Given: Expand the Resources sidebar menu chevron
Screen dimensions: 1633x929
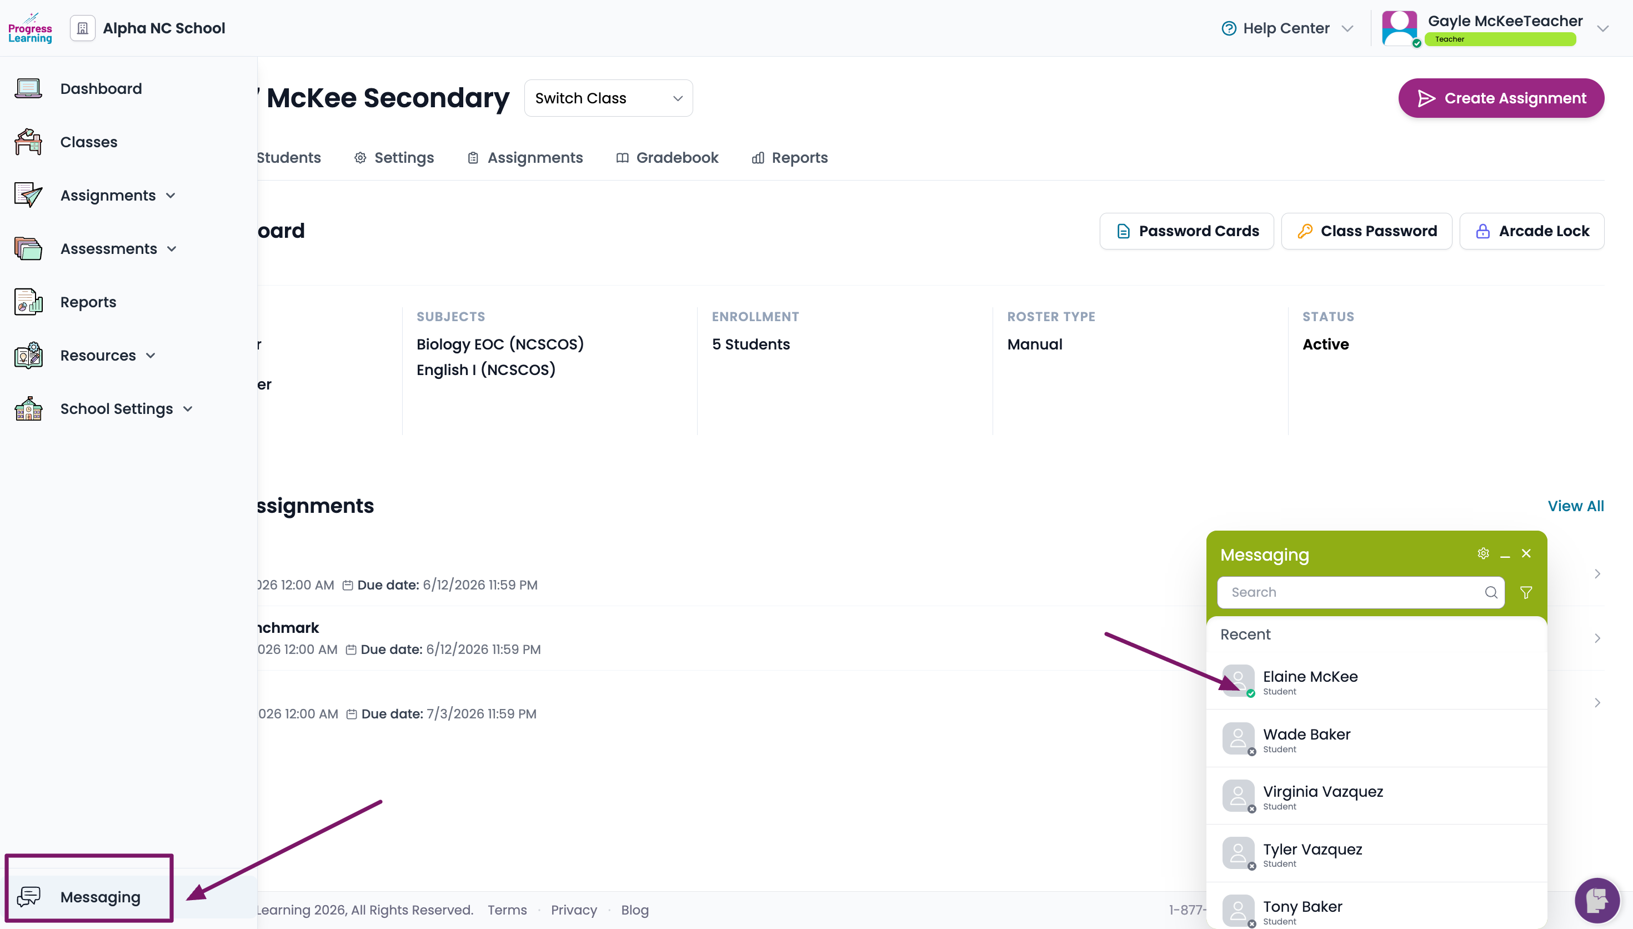Looking at the screenshot, I should pos(151,356).
